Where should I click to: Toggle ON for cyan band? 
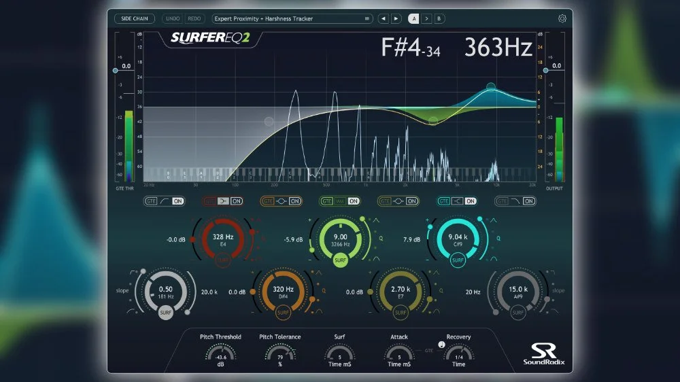(x=471, y=201)
